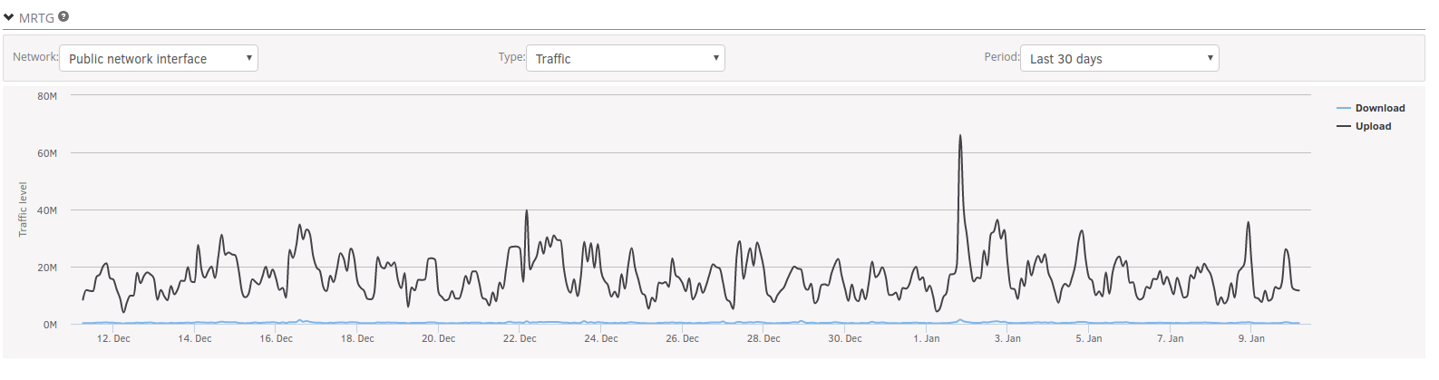Click the Traffic level axis title
Image resolution: width=1439 pixels, height=380 pixels.
24,209
